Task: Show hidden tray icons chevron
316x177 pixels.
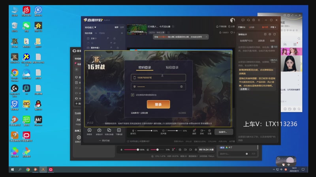Action: pos(274,170)
